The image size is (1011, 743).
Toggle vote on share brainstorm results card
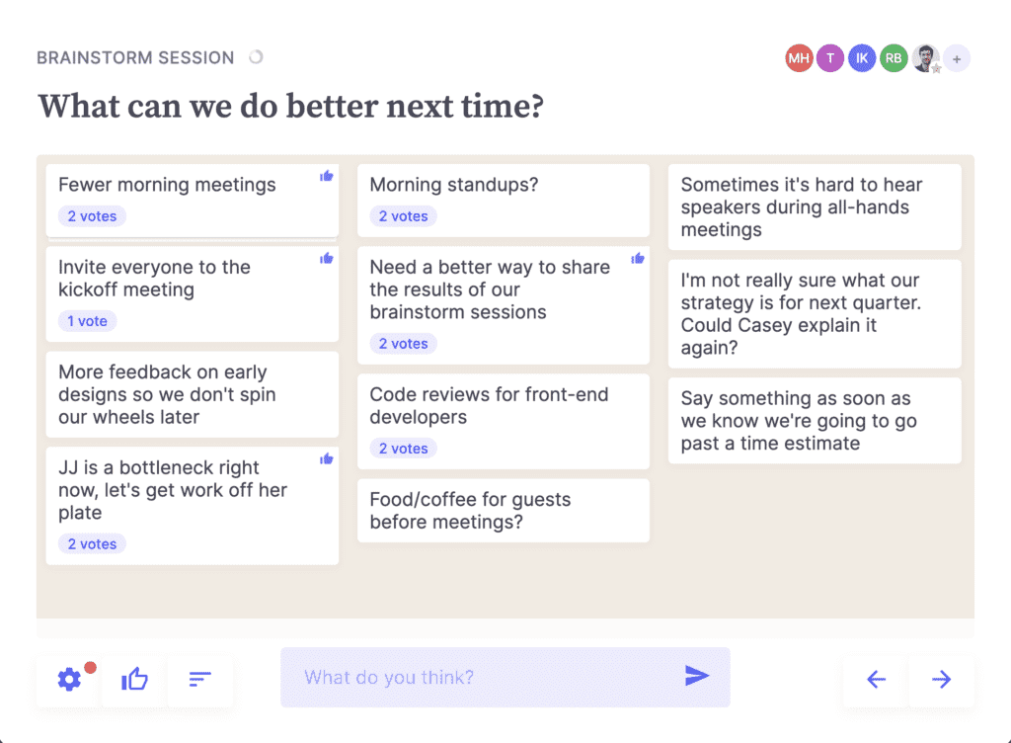pos(638,259)
